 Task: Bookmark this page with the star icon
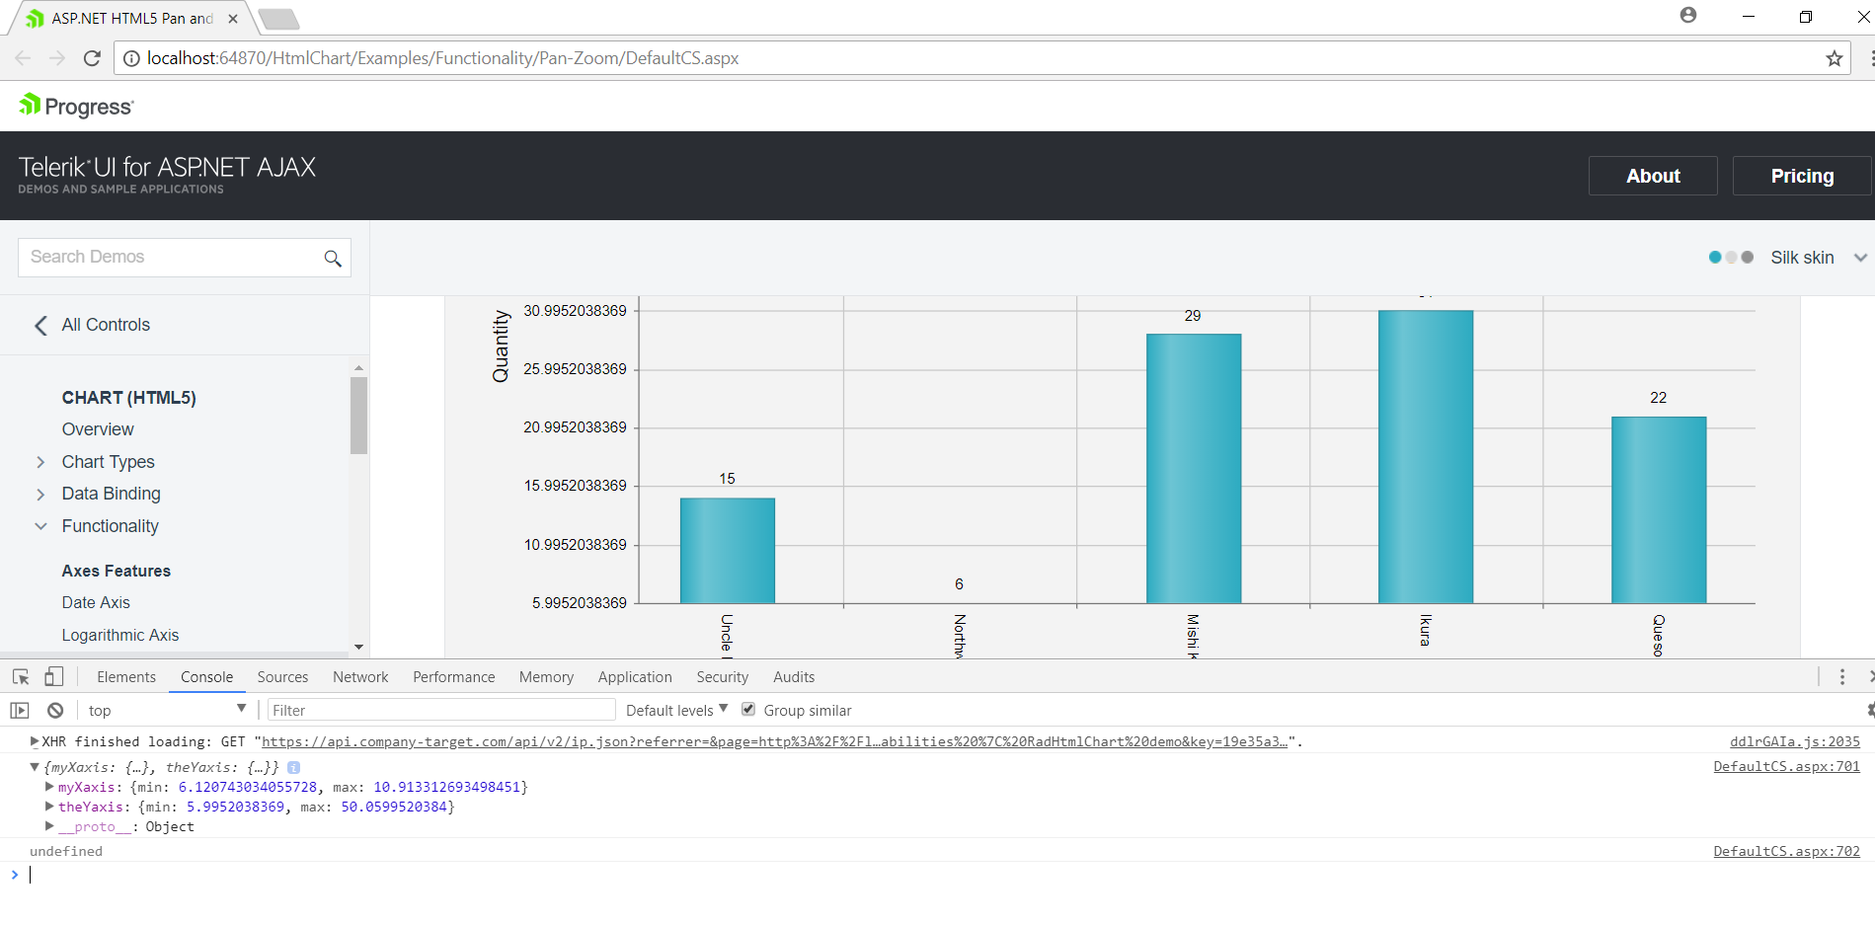coord(1835,58)
